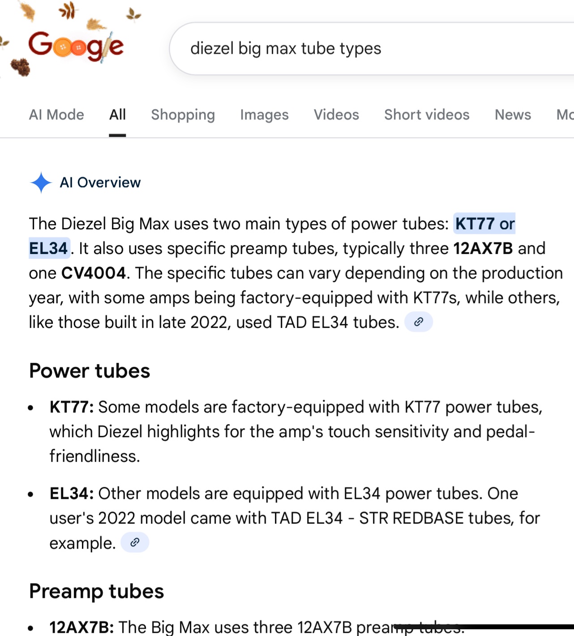Switch to AI Mode tab
Viewport: 574px width, 636px height.
click(x=56, y=115)
